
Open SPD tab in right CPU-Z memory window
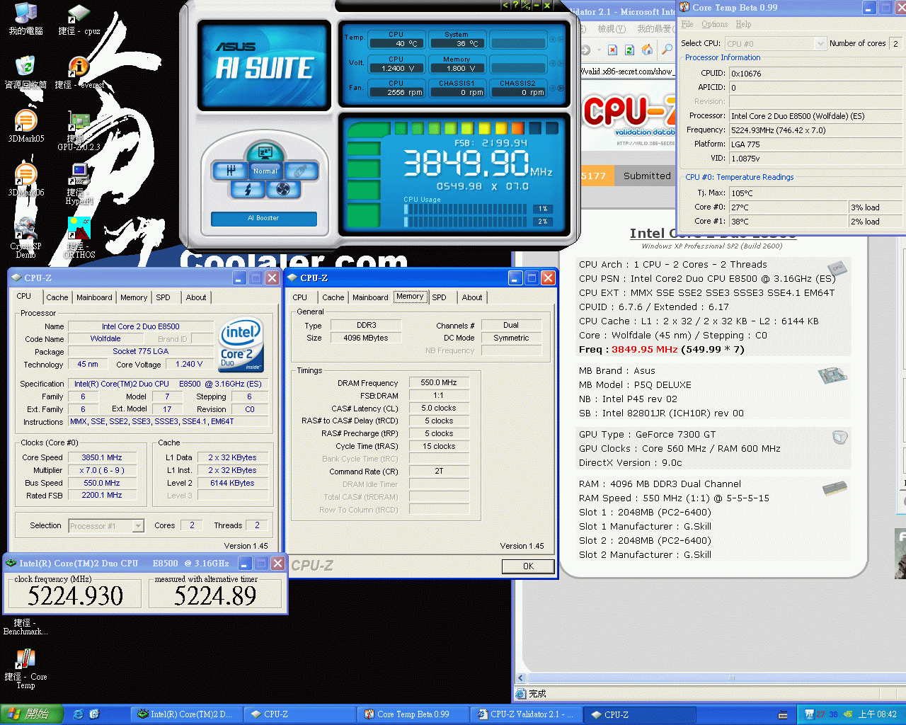(x=439, y=297)
